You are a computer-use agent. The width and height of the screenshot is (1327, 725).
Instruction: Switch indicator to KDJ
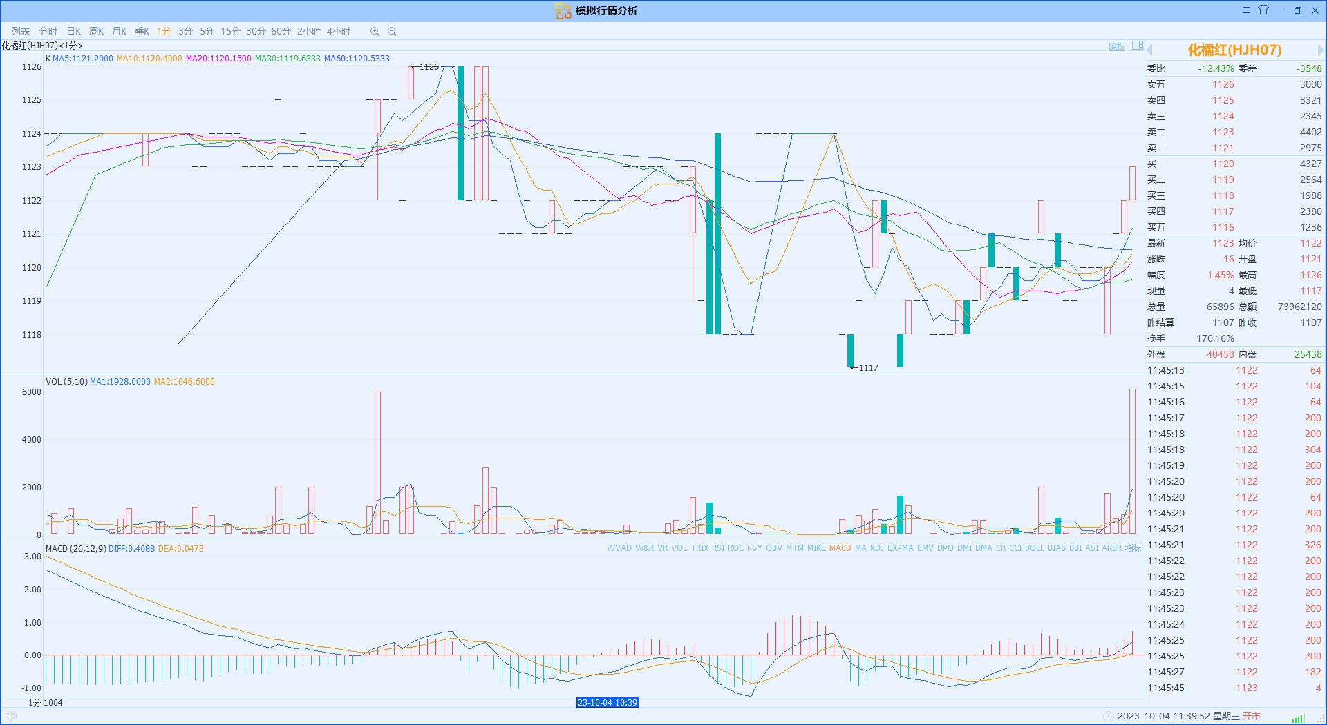[x=877, y=548]
